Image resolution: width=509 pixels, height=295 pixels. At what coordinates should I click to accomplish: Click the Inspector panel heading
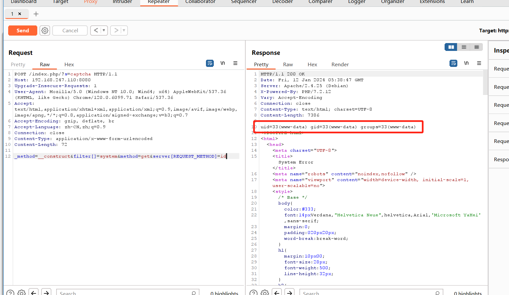click(501, 50)
